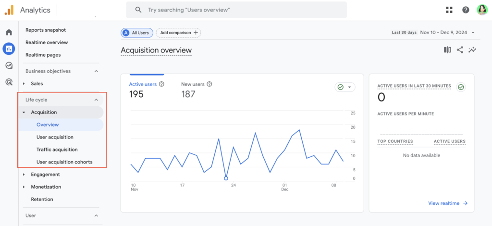This screenshot has height=226, width=492.
Task: Click the user account avatar
Action: click(x=481, y=10)
